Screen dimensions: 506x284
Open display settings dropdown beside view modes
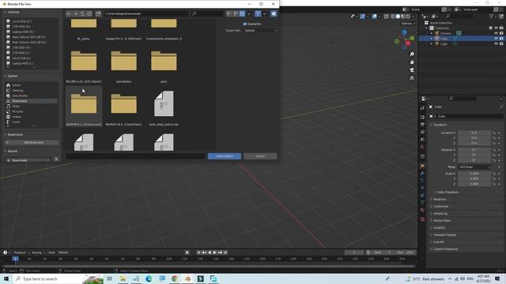[x=248, y=14]
